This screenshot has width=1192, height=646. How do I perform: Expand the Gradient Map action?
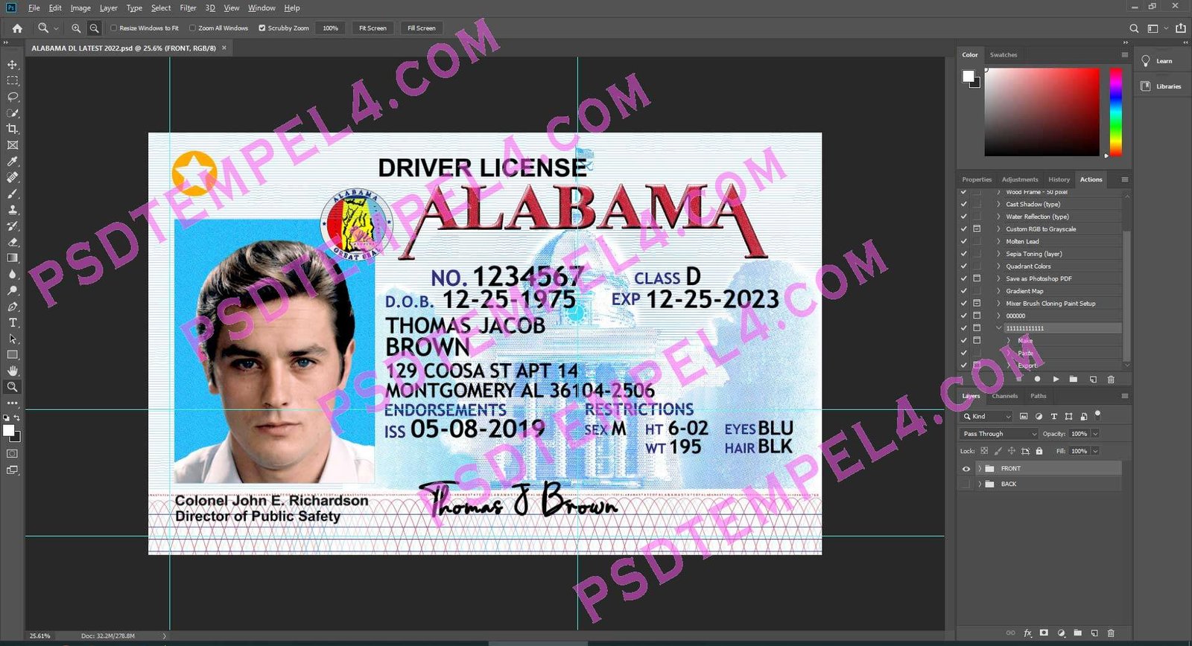click(x=999, y=291)
